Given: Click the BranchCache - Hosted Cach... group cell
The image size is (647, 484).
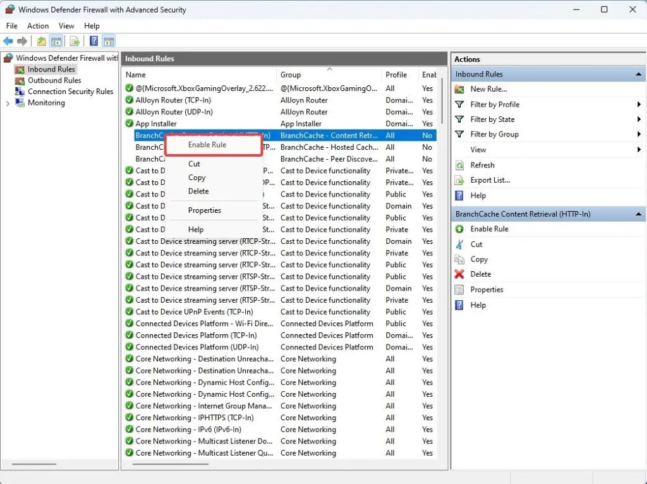Looking at the screenshot, I should pyautogui.click(x=329, y=147).
